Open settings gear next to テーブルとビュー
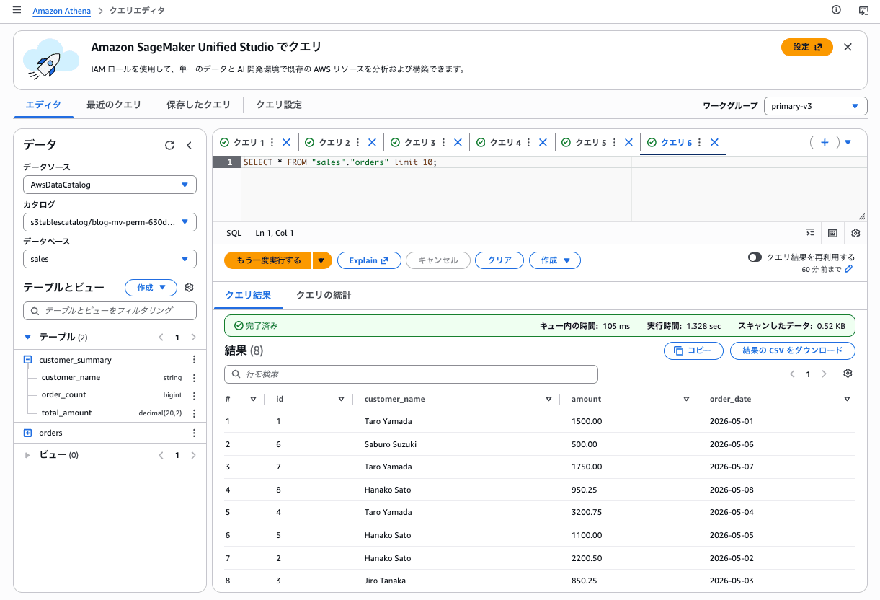 189,287
